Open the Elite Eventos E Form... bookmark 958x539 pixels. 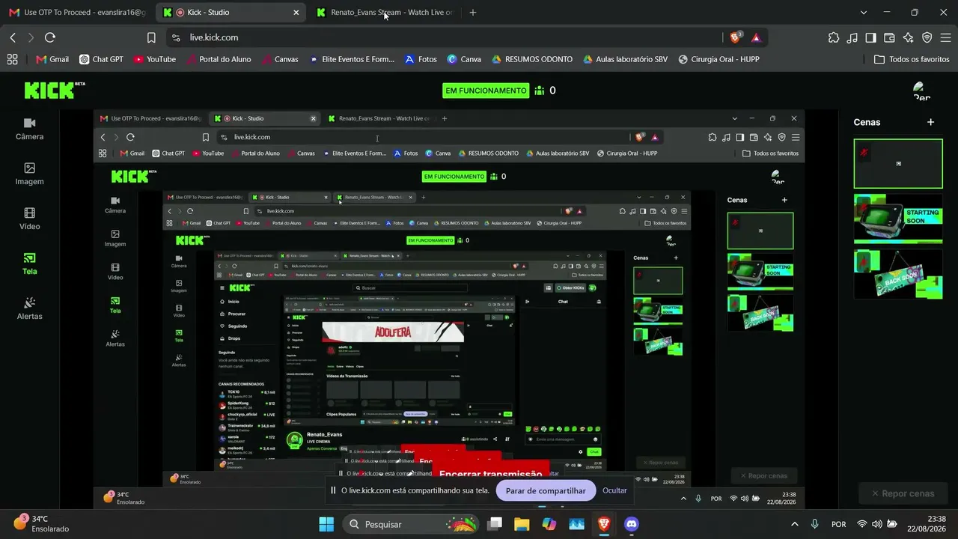pyautogui.click(x=351, y=59)
